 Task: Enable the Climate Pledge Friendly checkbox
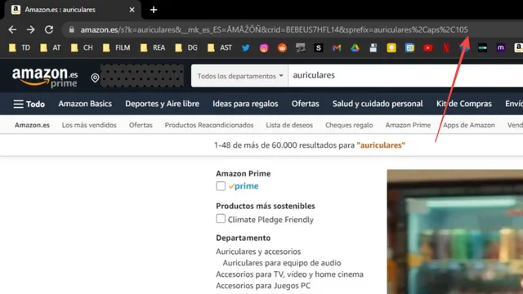221,219
